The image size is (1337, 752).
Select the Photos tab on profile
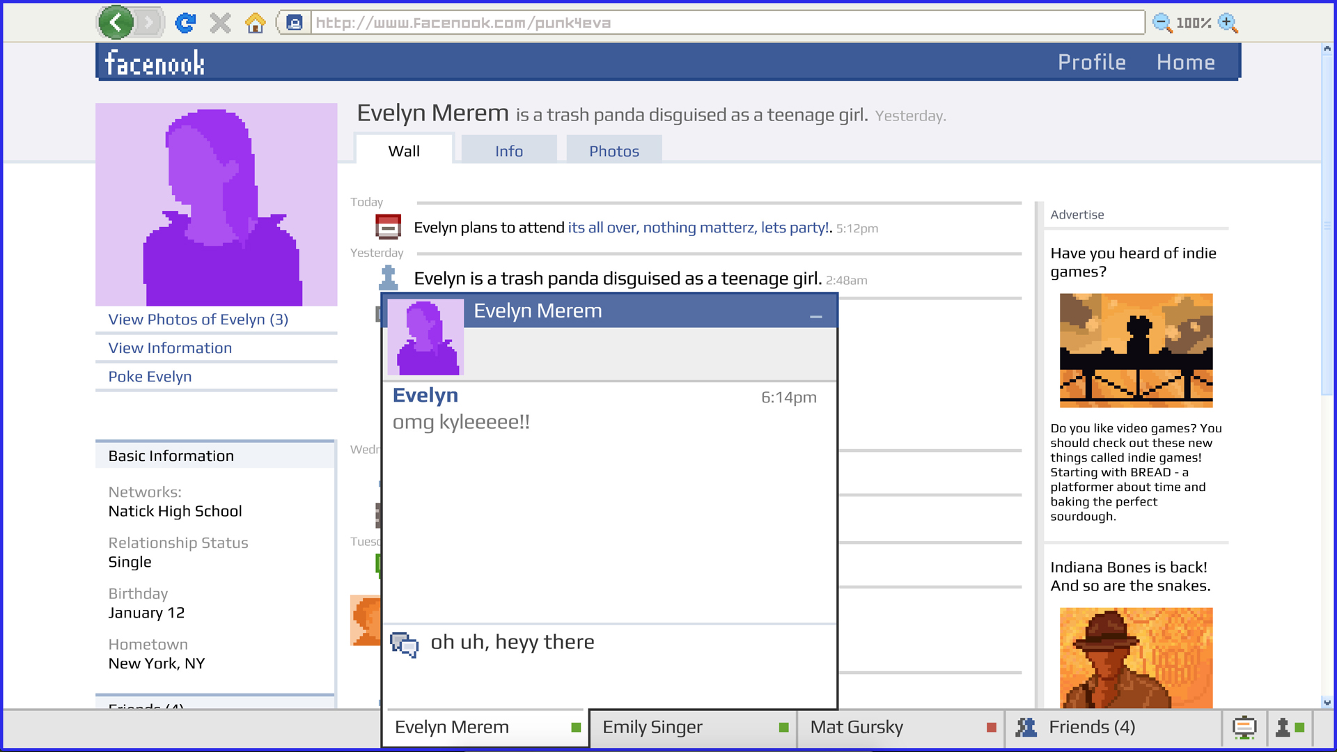click(613, 150)
